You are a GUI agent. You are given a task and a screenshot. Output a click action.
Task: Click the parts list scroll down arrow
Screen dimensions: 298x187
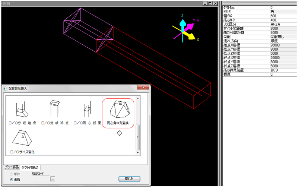point(138,152)
